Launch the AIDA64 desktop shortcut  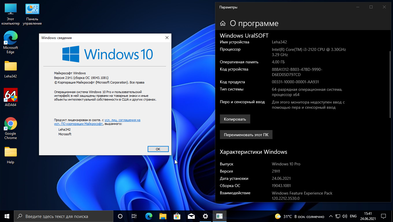point(11,97)
